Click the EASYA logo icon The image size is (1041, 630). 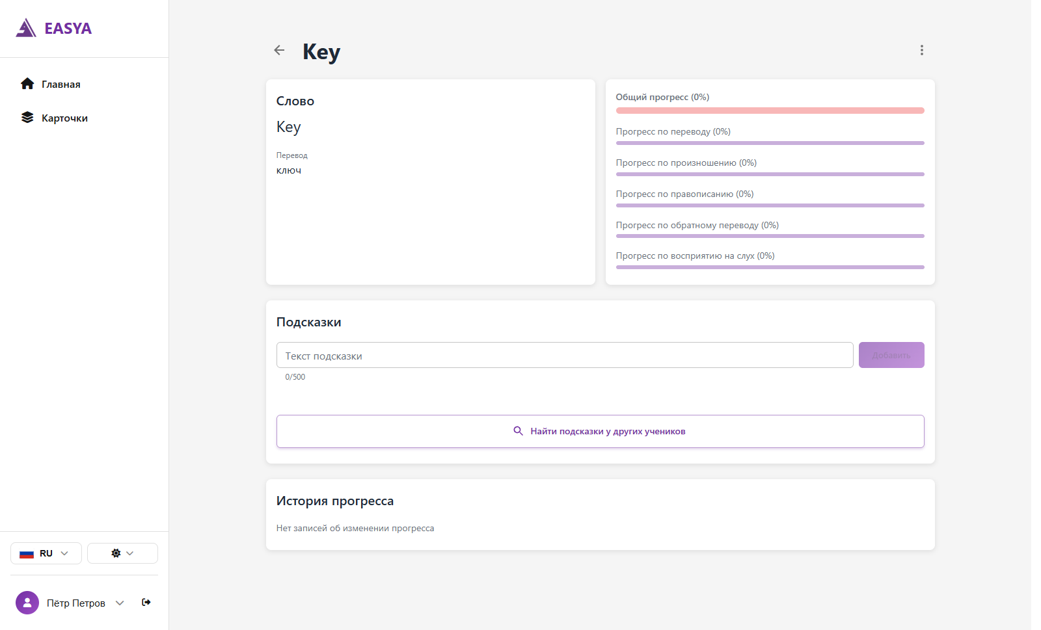(26, 28)
